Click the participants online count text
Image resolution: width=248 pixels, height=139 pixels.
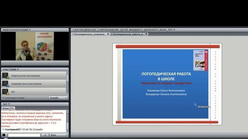point(13,98)
